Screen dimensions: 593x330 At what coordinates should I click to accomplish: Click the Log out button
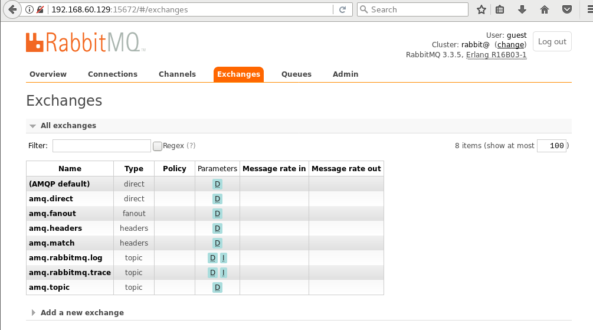(x=552, y=42)
